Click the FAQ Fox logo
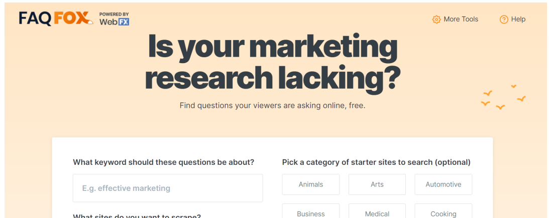Viewport: 549px width, 218px height. pyautogui.click(x=54, y=19)
